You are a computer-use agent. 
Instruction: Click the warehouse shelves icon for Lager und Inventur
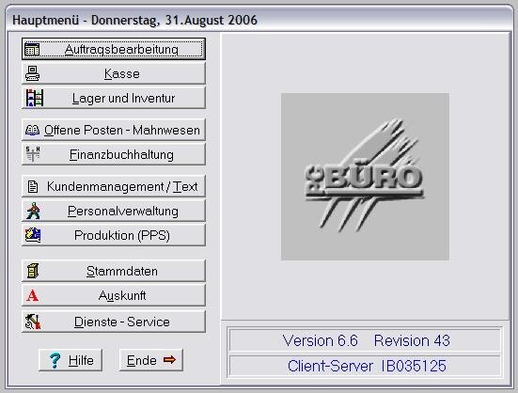click(x=35, y=98)
